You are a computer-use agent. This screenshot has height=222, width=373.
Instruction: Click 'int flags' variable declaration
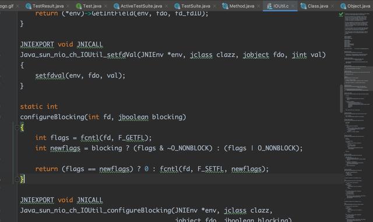pyautogui.click(x=52, y=138)
